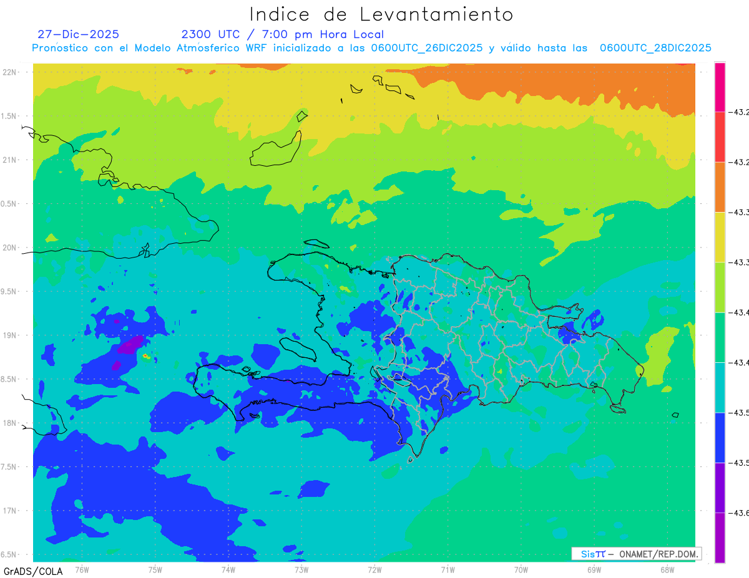Click the '20N' latitude label
Image resolution: width=749 pixels, height=578 pixels.
pos(11,248)
